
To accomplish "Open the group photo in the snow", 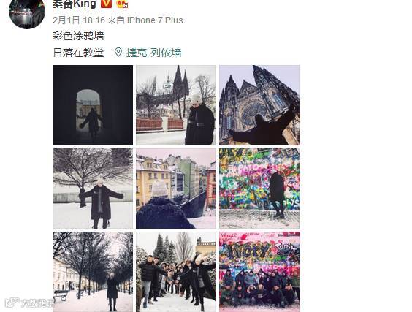I will [176, 272].
